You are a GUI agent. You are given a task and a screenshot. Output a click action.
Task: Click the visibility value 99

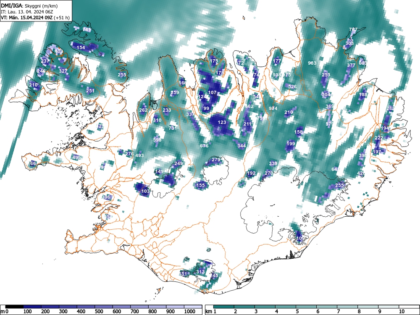coord(206,108)
